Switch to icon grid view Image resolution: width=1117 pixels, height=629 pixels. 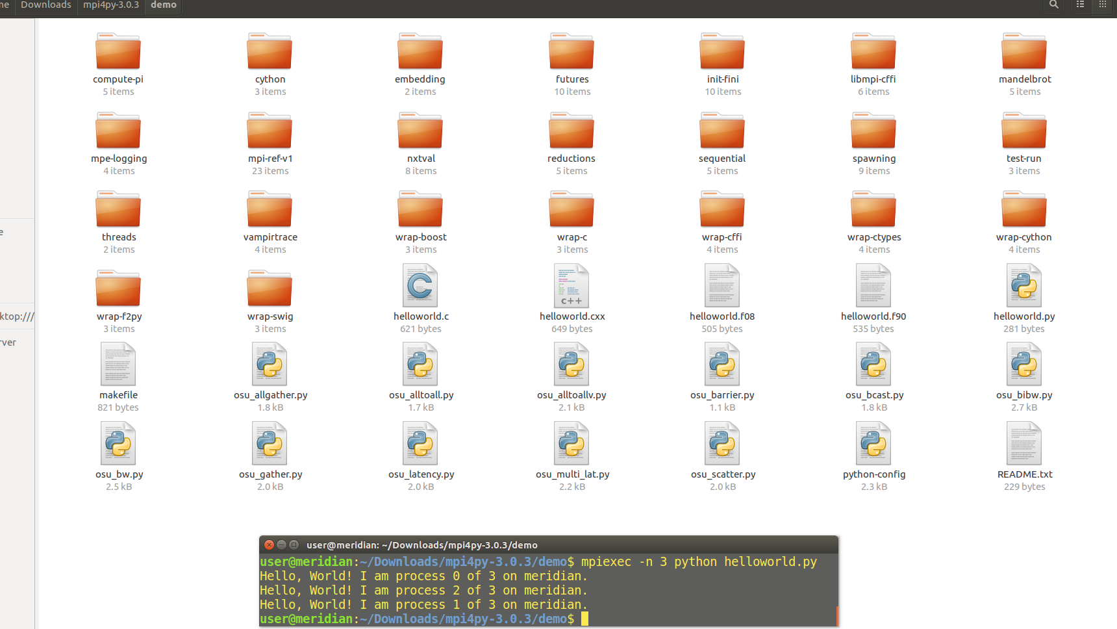click(x=1103, y=5)
